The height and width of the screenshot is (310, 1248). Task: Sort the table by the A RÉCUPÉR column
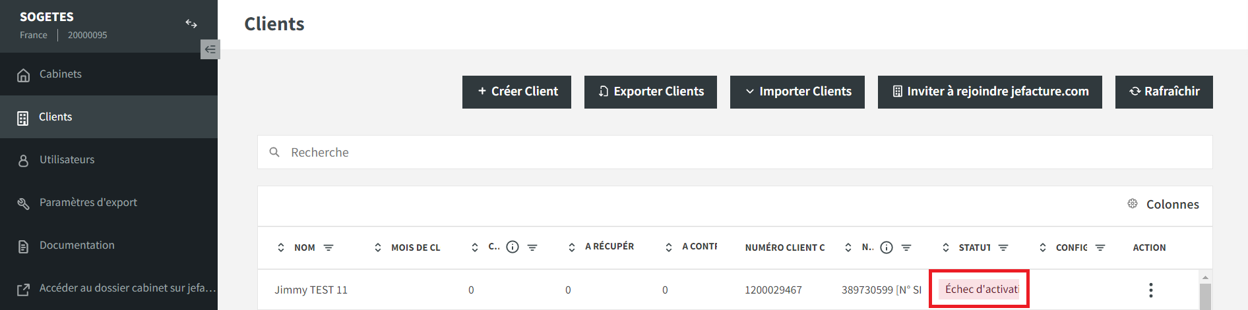pyautogui.click(x=572, y=247)
